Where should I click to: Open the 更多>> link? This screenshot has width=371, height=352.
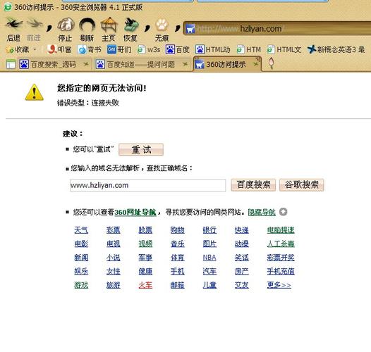coord(279,285)
